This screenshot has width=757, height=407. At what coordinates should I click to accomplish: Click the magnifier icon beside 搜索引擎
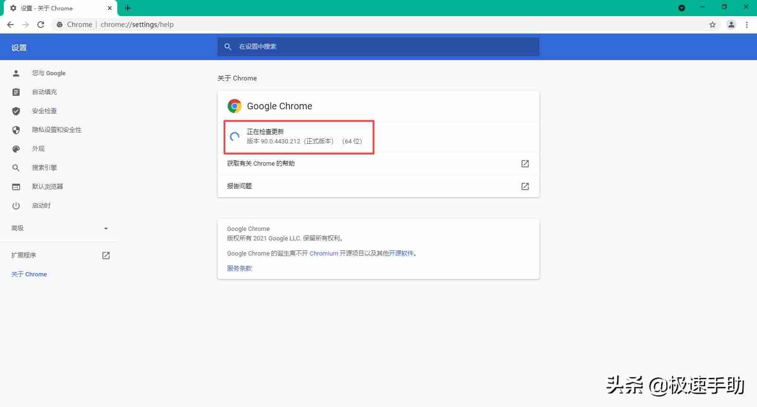(16, 168)
